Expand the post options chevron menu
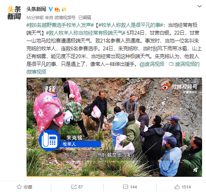 point(200,6)
